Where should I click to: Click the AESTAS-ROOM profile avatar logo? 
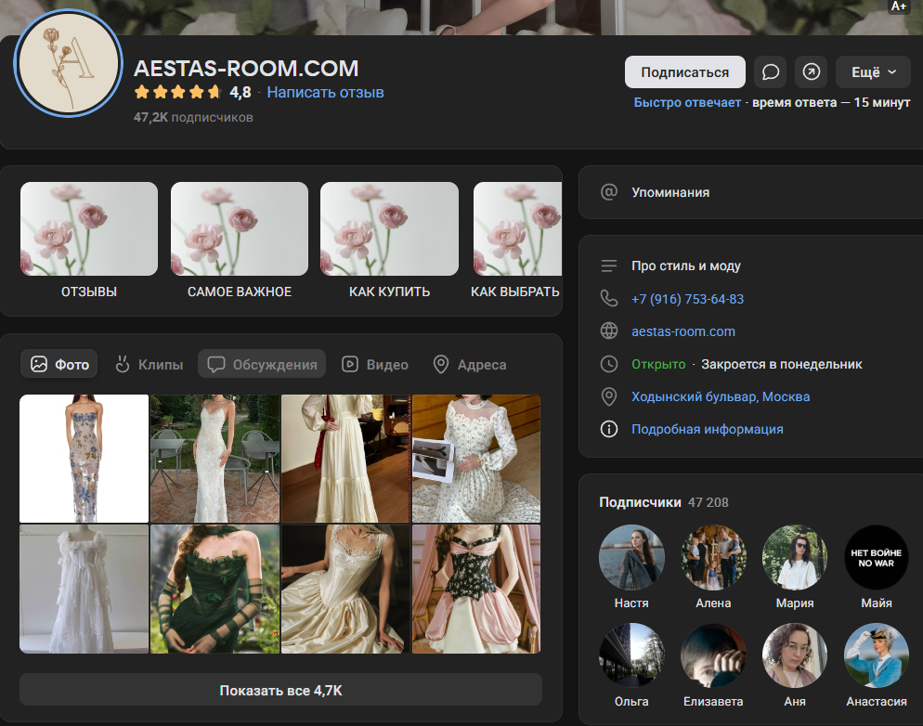(x=68, y=64)
